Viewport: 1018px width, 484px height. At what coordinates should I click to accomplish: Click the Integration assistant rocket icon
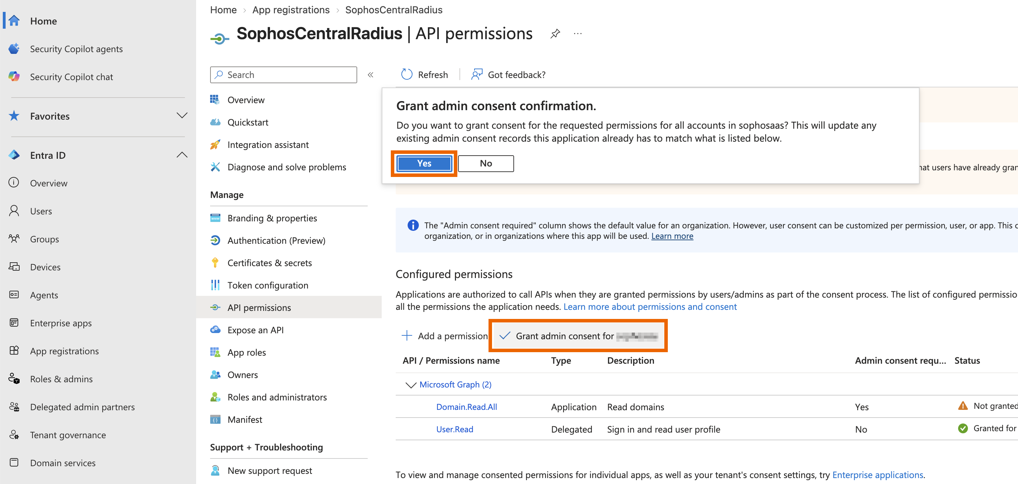(x=215, y=144)
